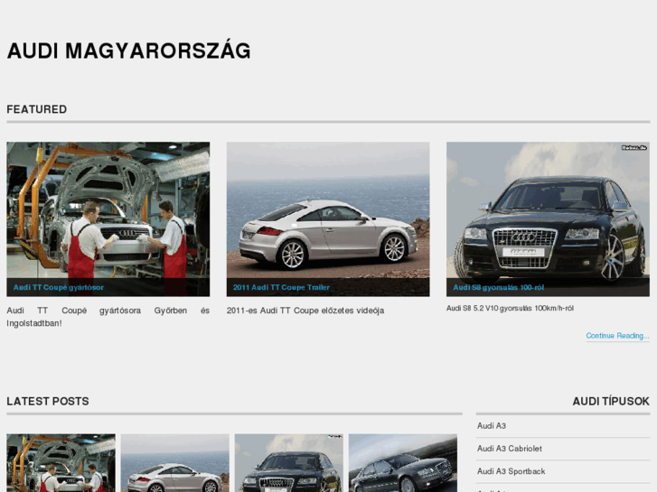Select the Audi A3 Sportback category link
This screenshot has width=657, height=492.
pyautogui.click(x=512, y=471)
